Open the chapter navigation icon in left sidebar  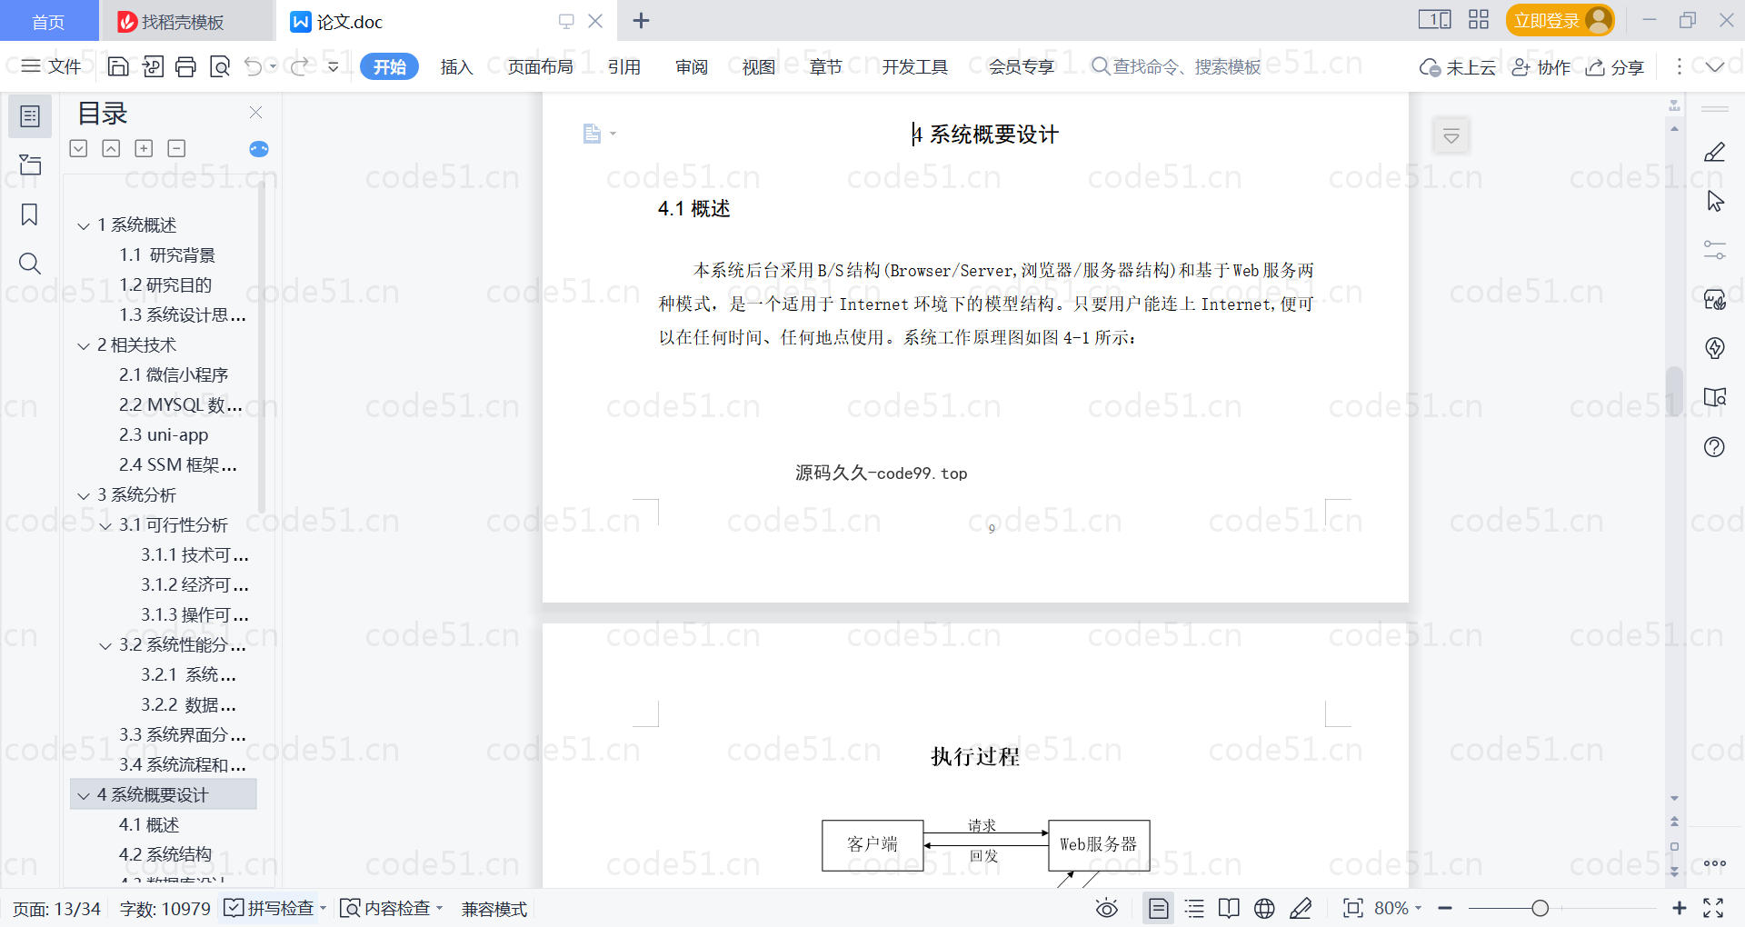point(30,164)
